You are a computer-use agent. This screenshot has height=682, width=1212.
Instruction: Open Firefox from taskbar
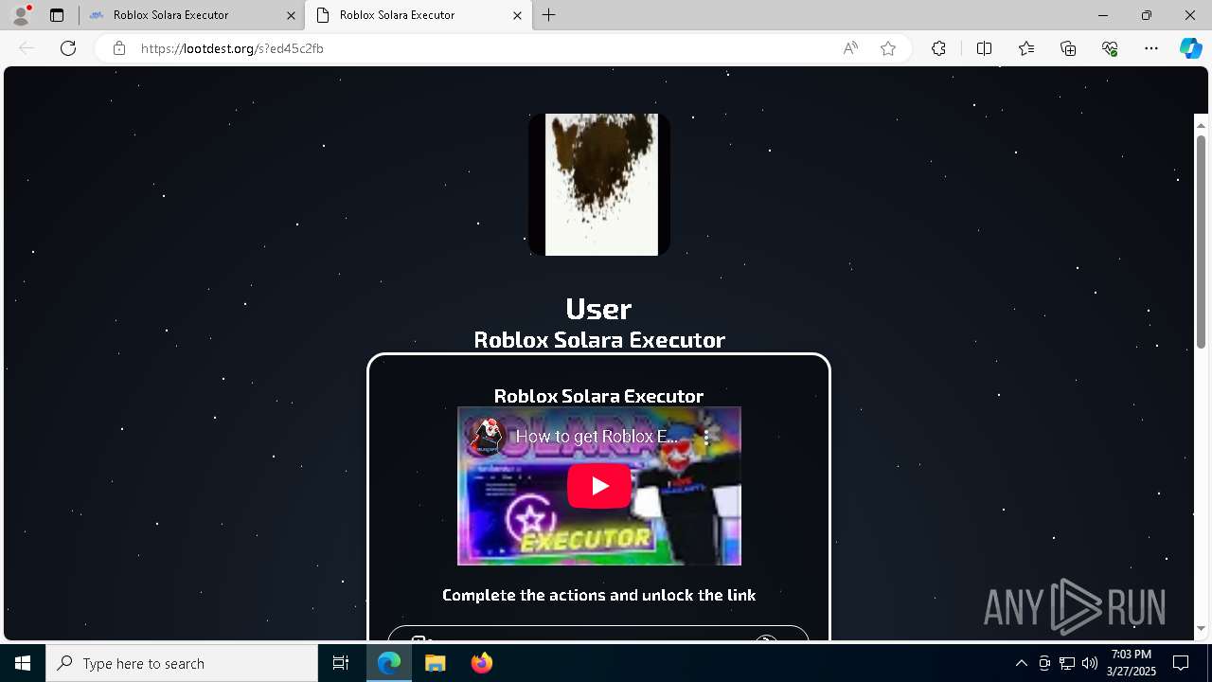[x=481, y=663]
